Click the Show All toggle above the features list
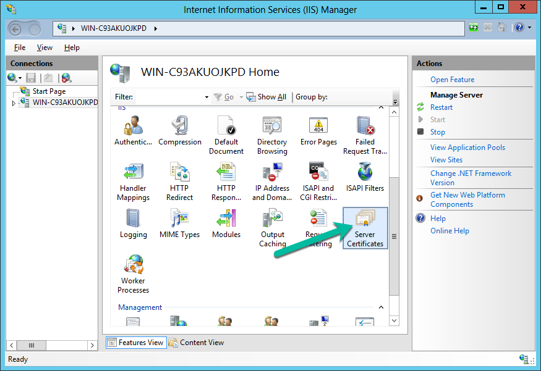This screenshot has height=371, width=541. coord(266,97)
